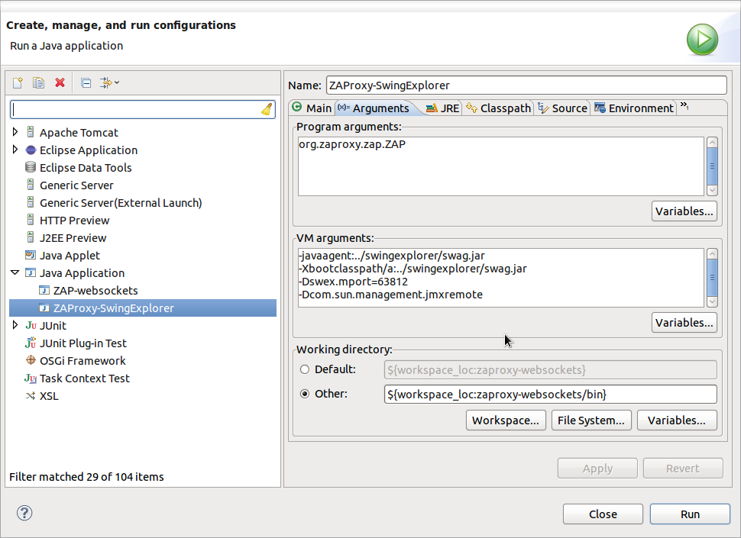Open help with the question mark icon
The image size is (741, 538).
tap(24, 513)
